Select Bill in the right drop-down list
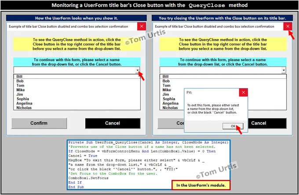The image size is (299, 195). click(223, 77)
